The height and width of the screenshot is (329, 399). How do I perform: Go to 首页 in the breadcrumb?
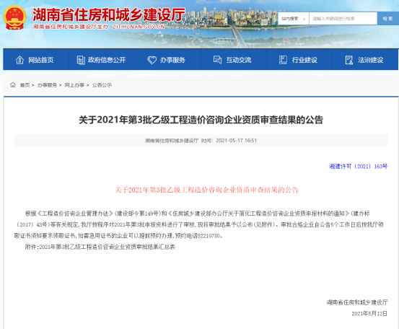click(x=25, y=85)
